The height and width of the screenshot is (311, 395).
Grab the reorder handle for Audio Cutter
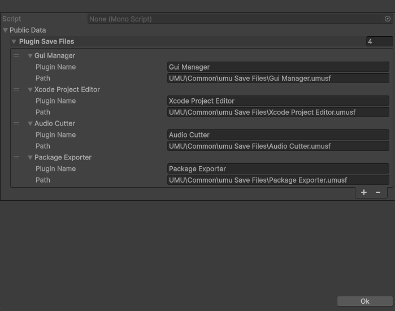16,123
